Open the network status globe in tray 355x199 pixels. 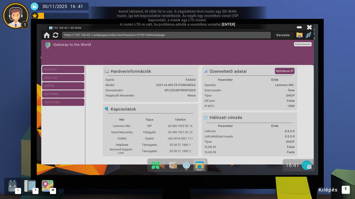coord(307,165)
